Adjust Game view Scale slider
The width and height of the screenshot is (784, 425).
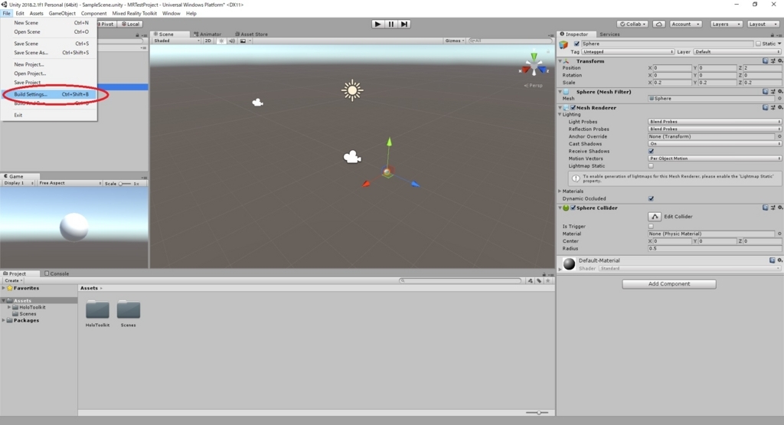click(x=125, y=184)
